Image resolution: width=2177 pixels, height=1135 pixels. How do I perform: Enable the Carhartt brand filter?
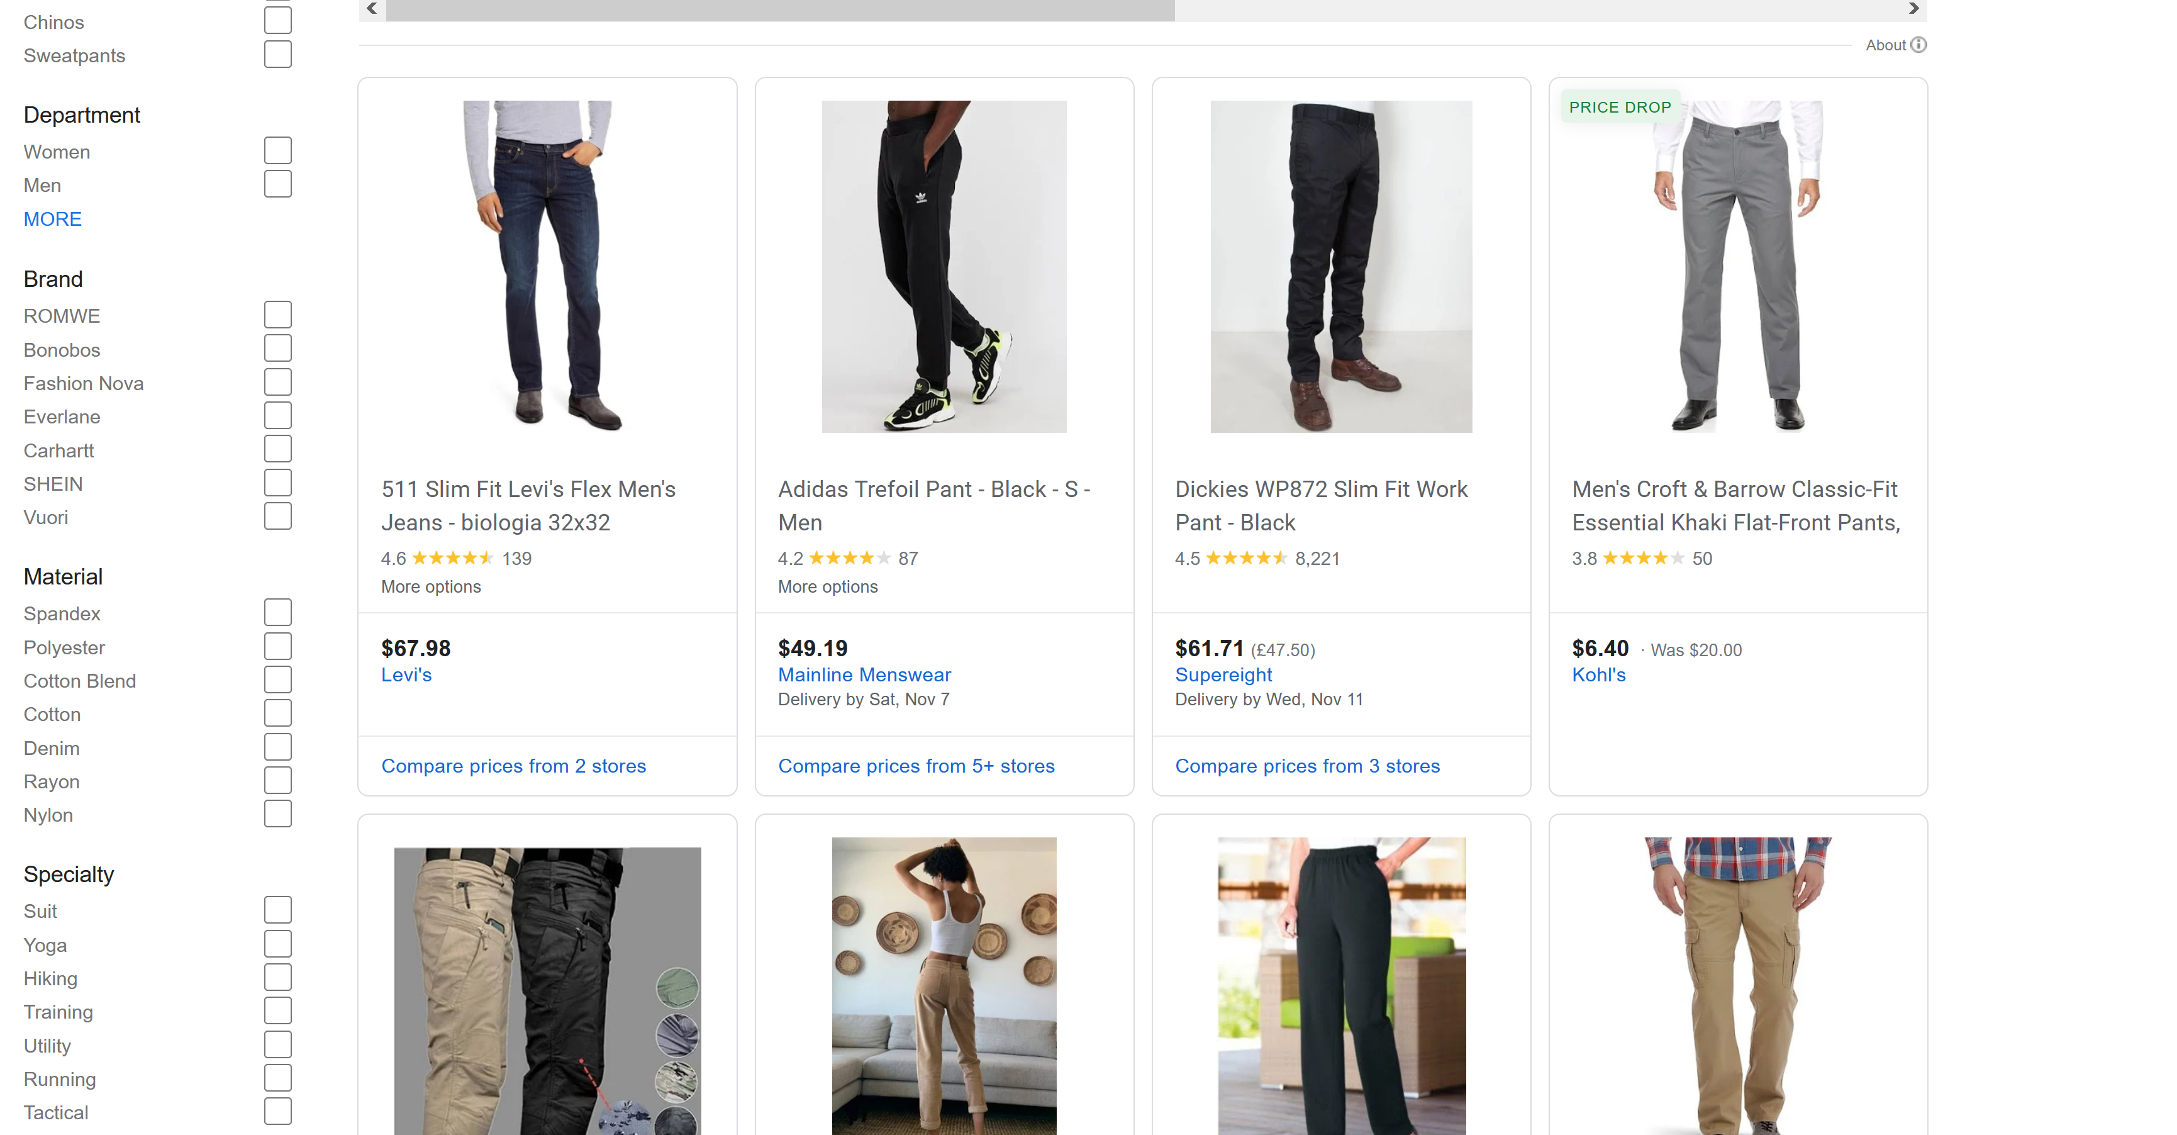click(277, 450)
